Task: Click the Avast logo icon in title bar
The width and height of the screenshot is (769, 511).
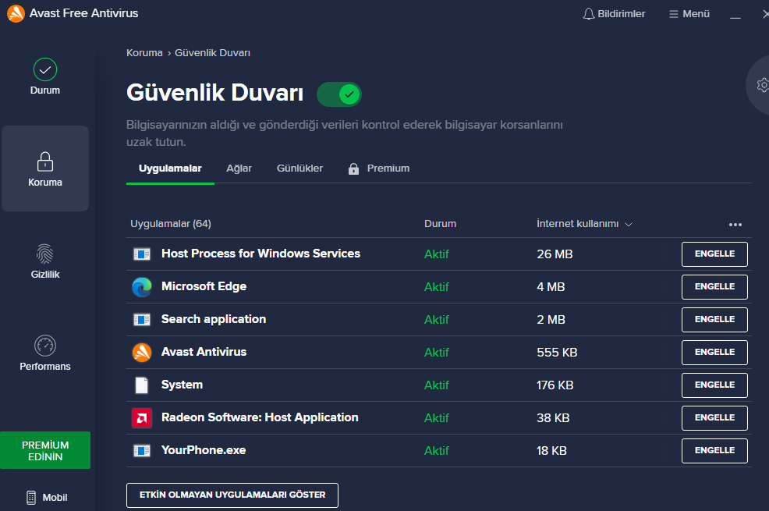Action: pos(16,13)
